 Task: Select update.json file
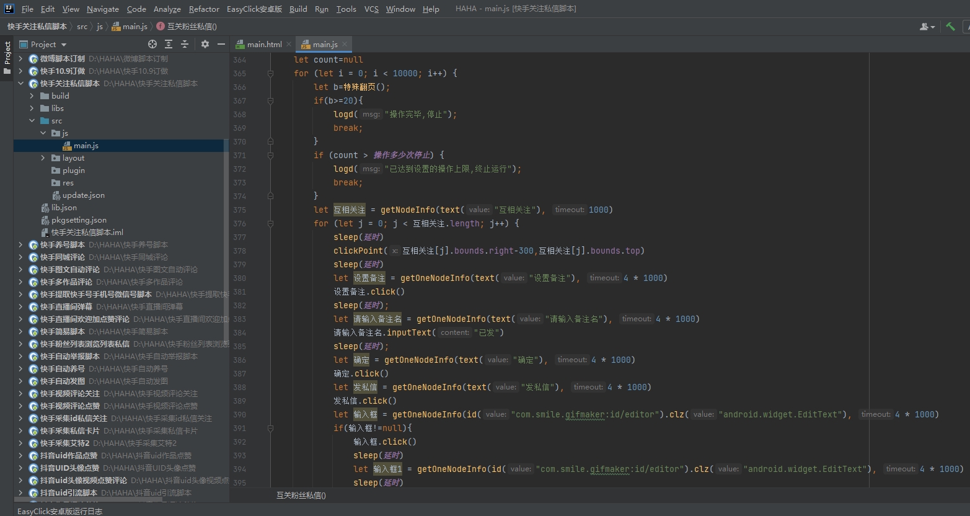(84, 195)
